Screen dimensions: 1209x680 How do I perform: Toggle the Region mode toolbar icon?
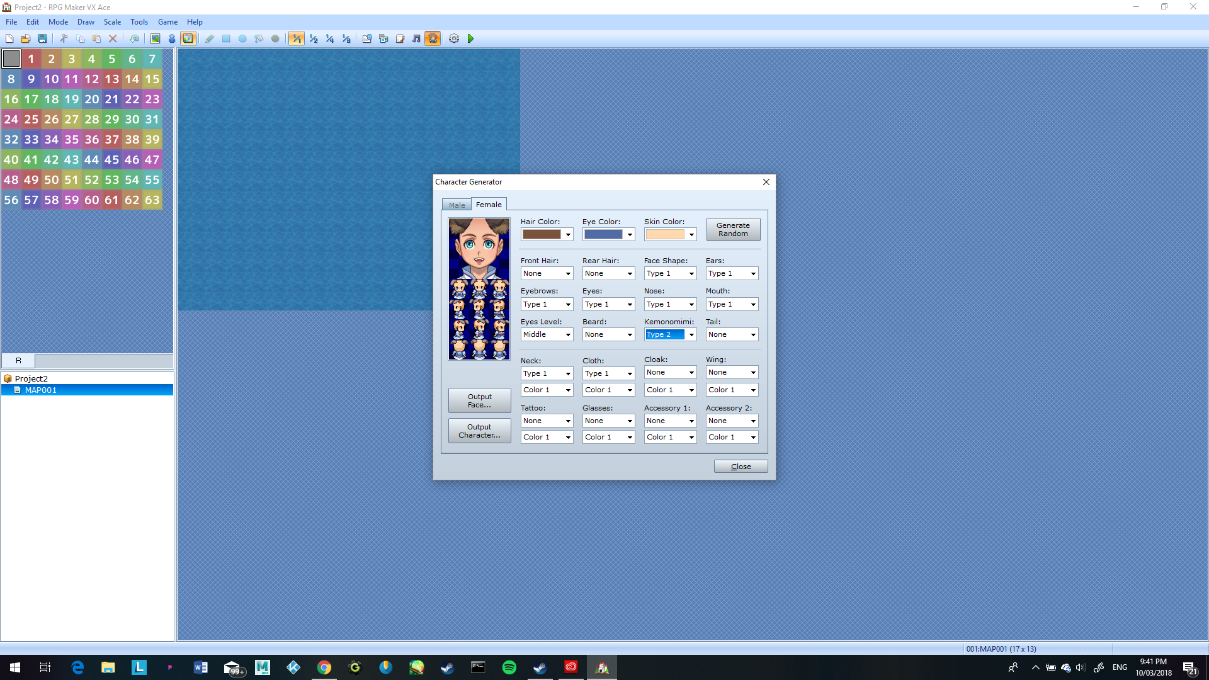coord(188,39)
